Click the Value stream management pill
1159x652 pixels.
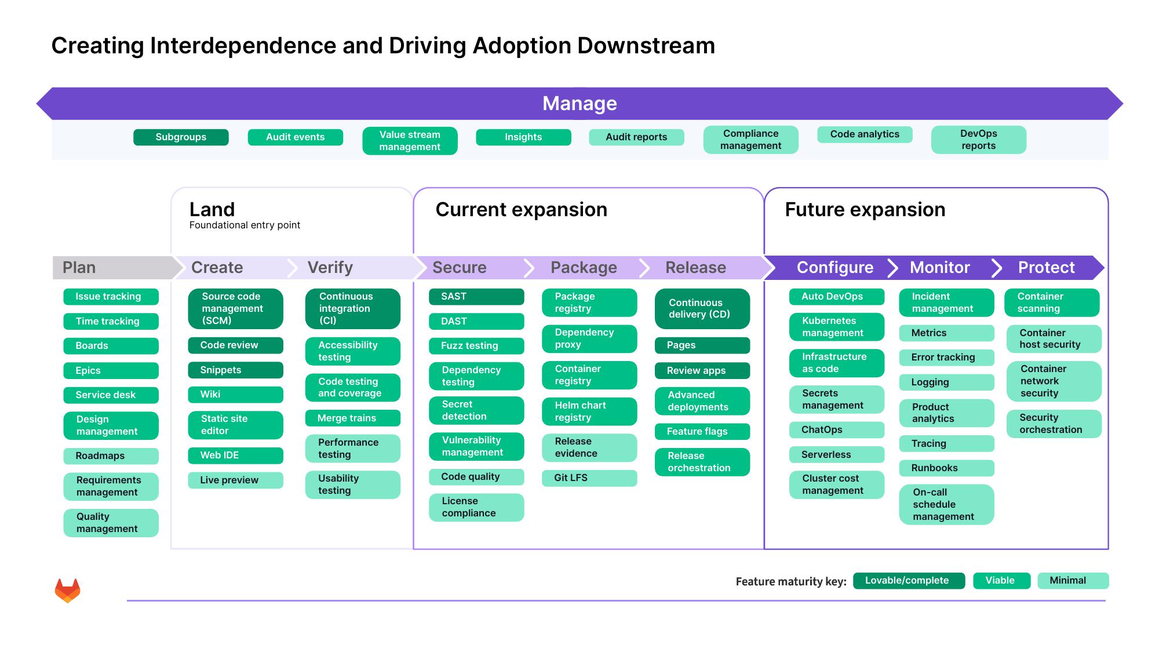coord(410,141)
